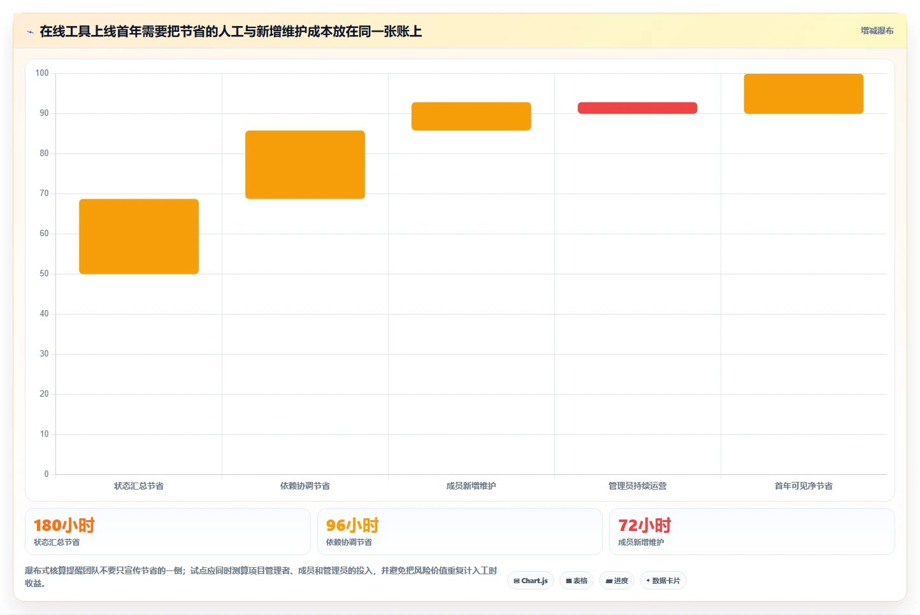
Task: Click the footnote text starting 瀑布式核算
Action: (261, 577)
